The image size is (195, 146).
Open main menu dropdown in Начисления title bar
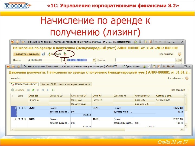[17, 42]
